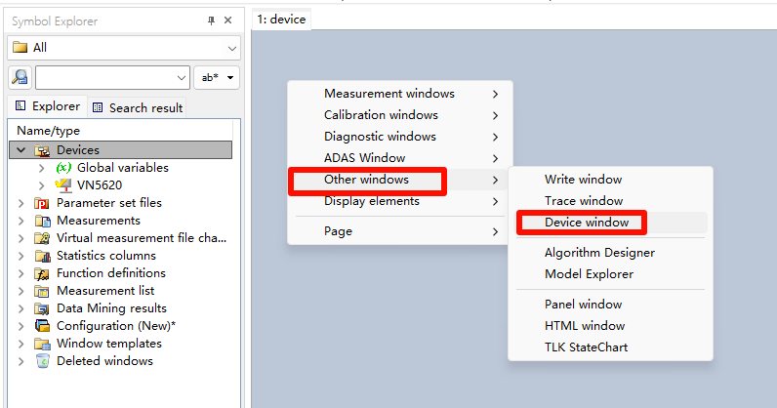Click the Global variables (x) icon
Screen dimensions: 777x408
63,168
